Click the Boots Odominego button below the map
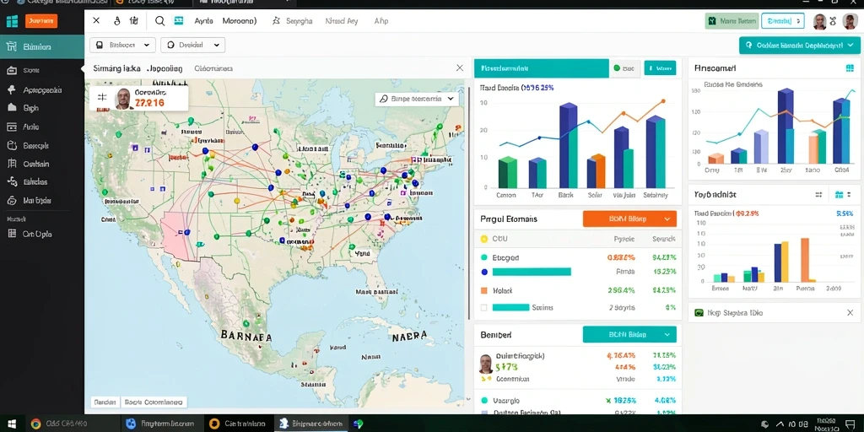This screenshot has height=432, width=864. pos(154,402)
